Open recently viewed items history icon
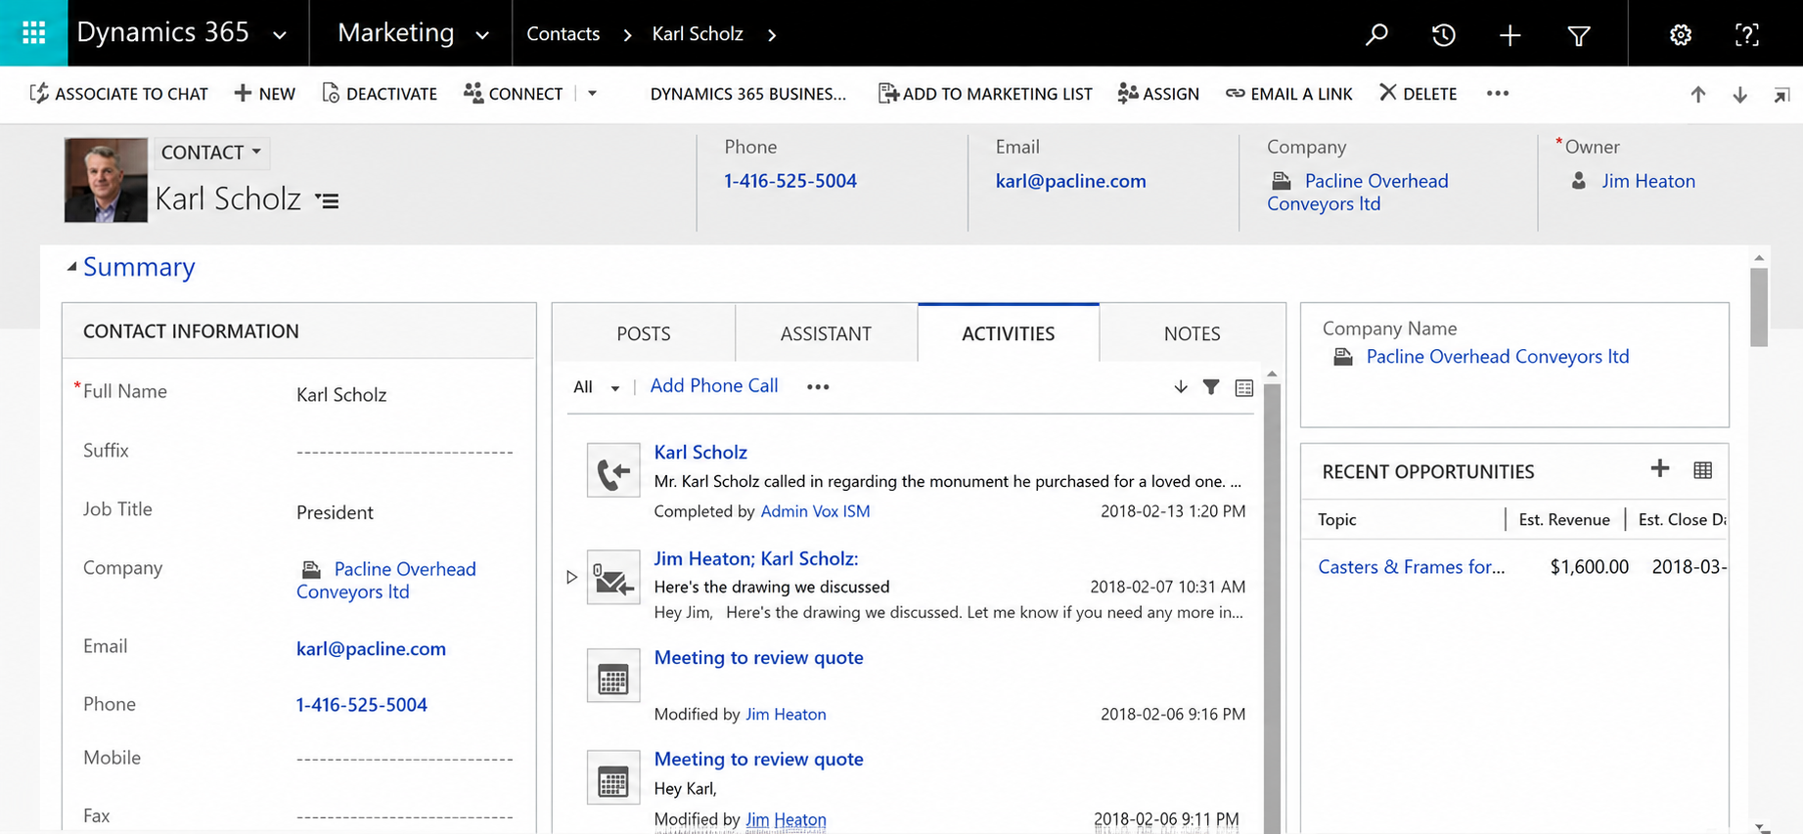 pos(1443,35)
